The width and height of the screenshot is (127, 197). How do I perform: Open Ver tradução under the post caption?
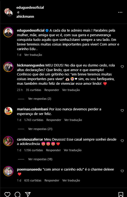33,55
